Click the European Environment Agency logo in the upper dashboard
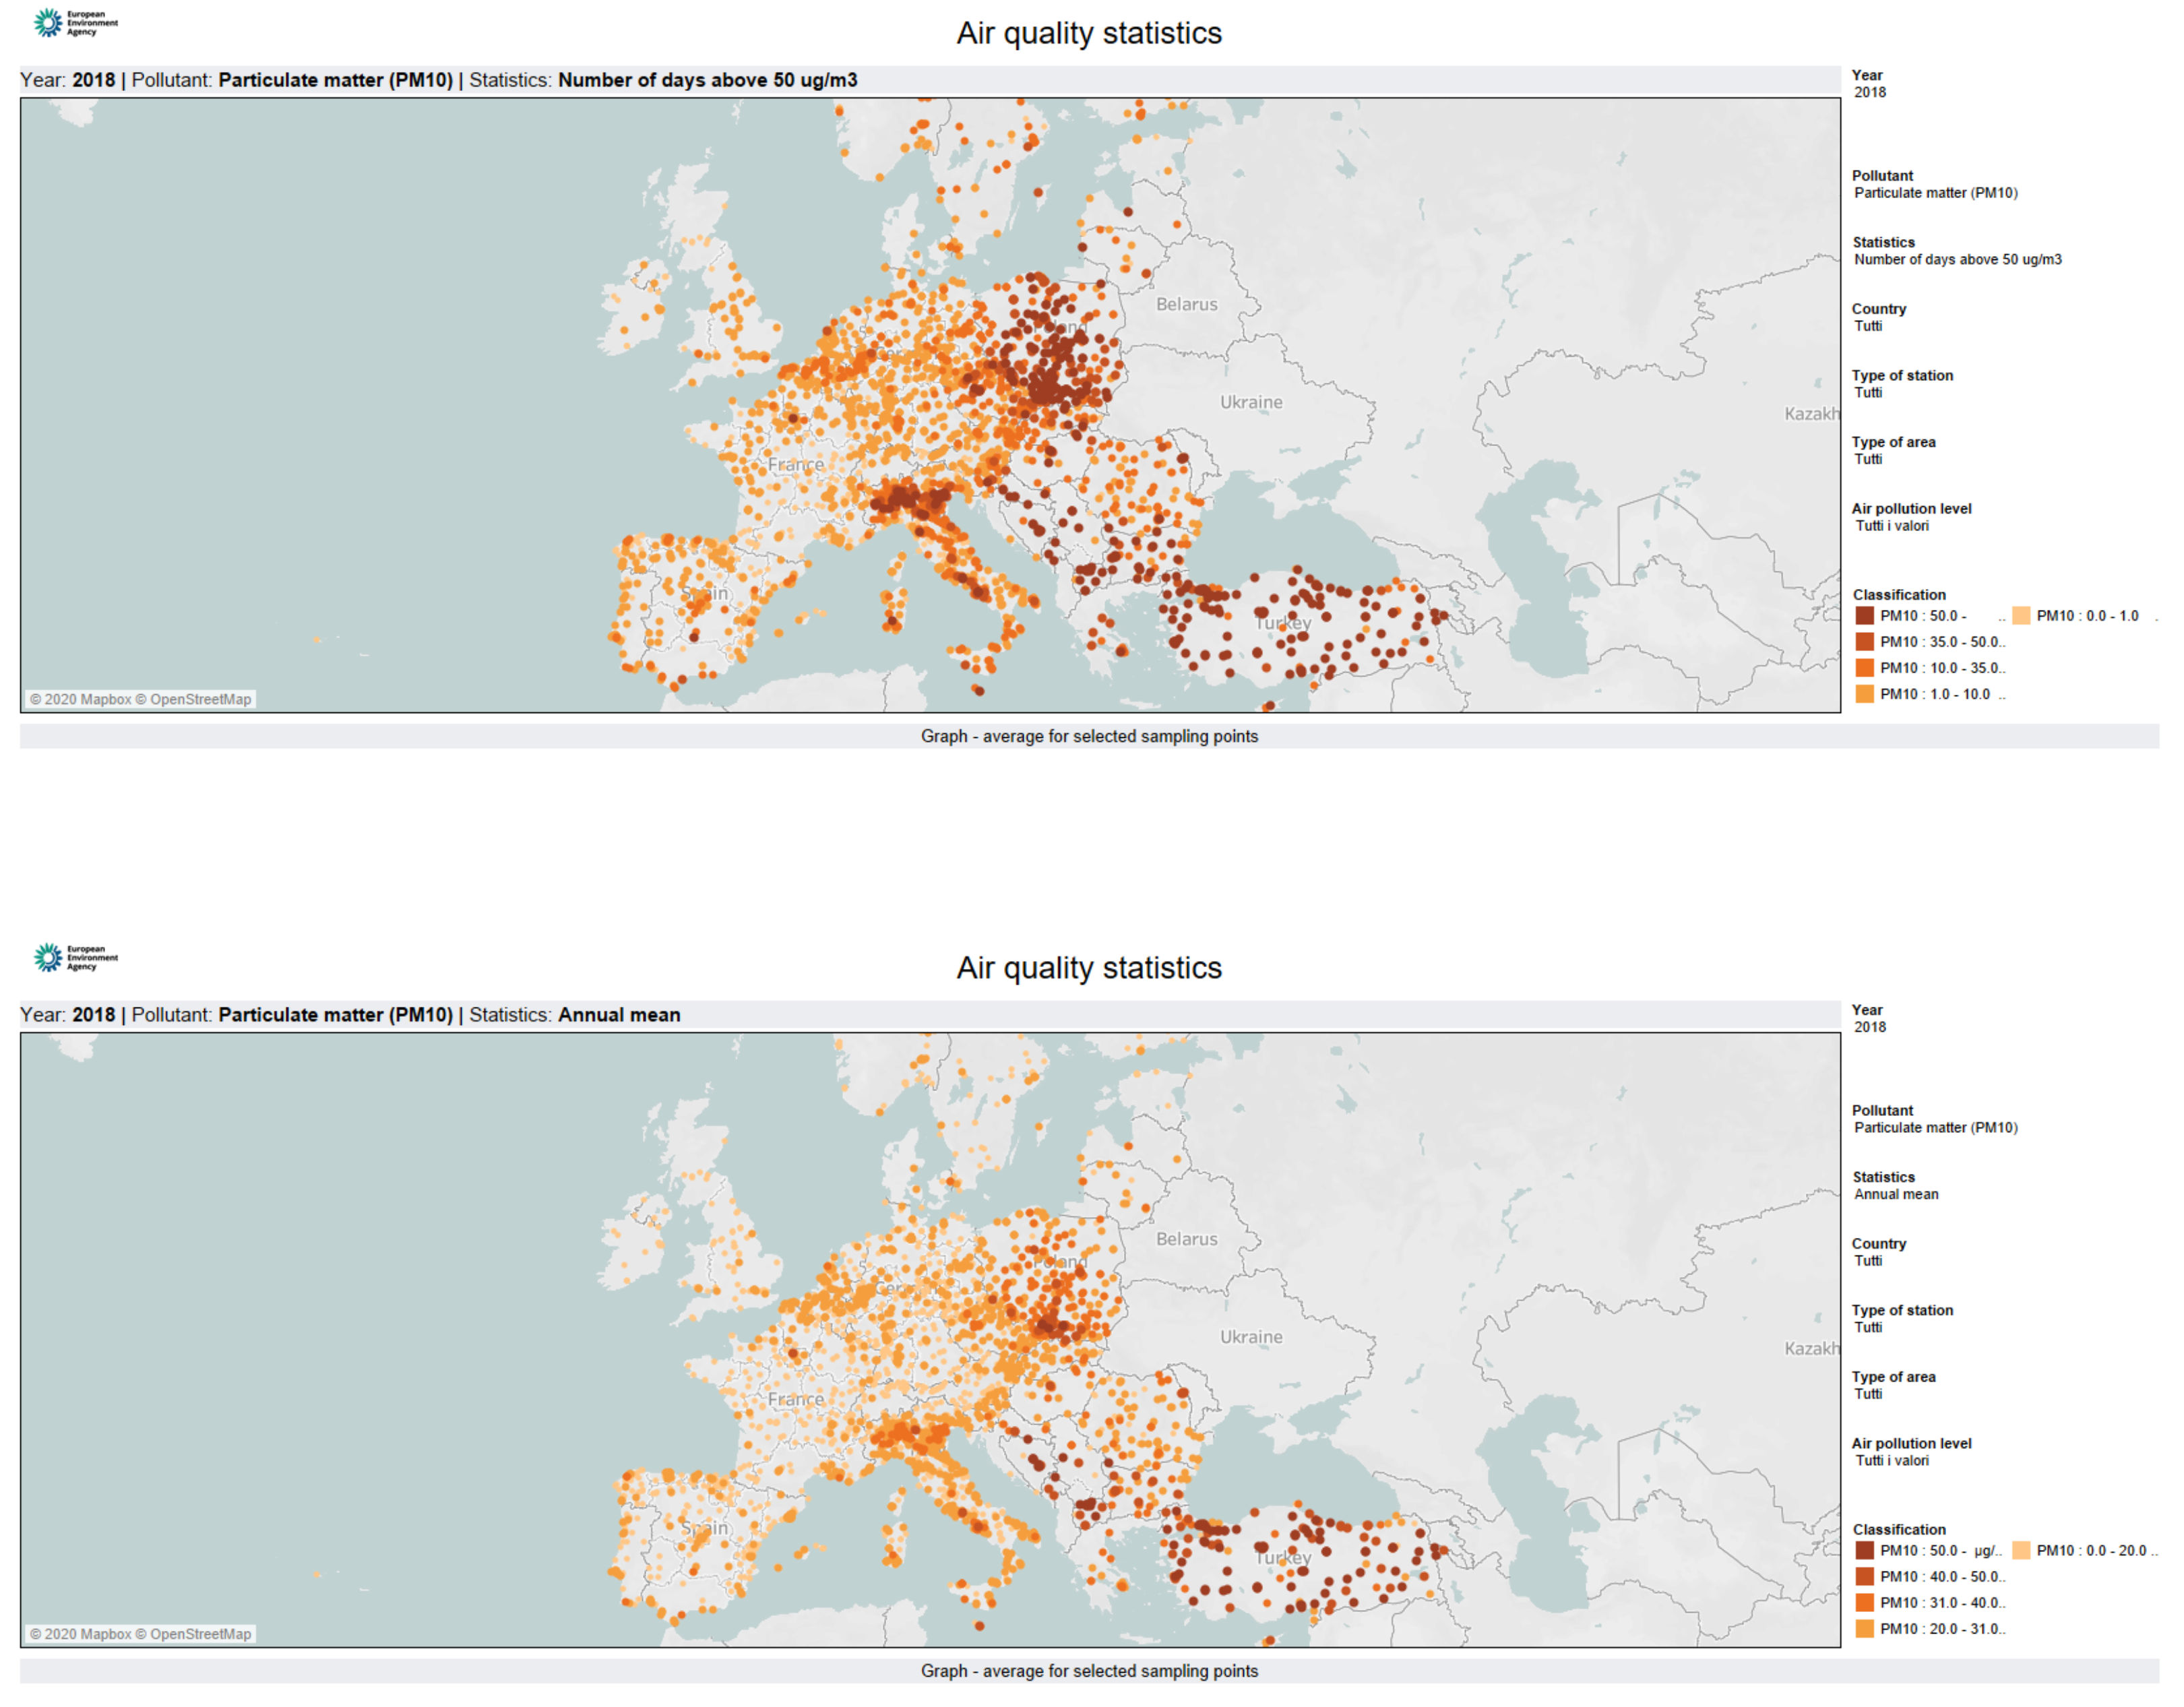This screenshot has height=1707, width=2184. click(x=75, y=23)
